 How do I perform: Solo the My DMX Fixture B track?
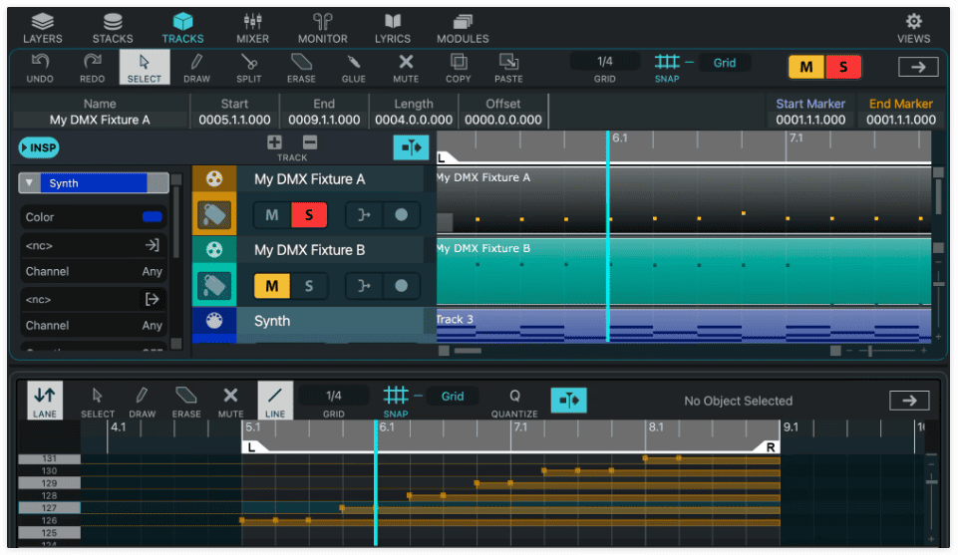tap(309, 286)
